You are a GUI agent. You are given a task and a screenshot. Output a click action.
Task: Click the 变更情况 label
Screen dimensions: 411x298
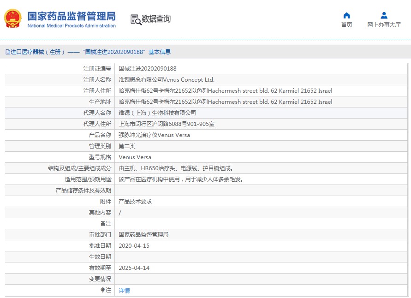tap(100, 279)
